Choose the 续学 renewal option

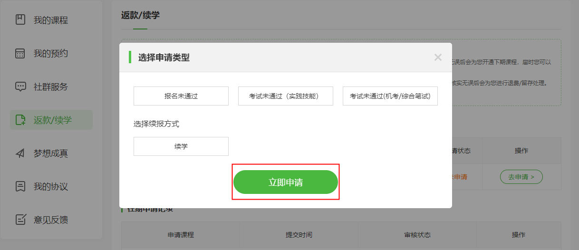[x=181, y=146]
